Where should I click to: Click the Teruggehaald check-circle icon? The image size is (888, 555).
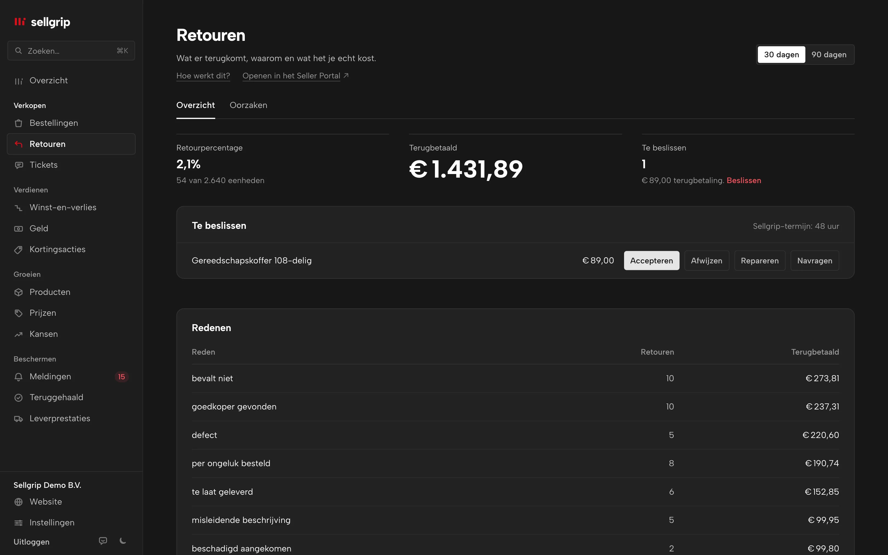click(x=18, y=397)
